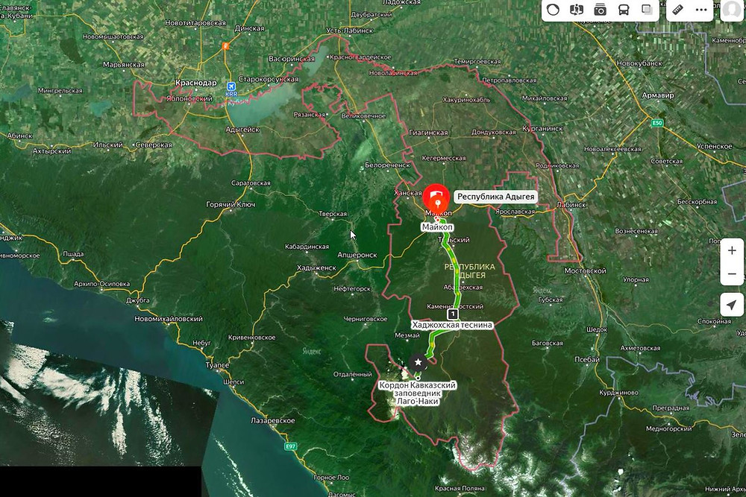Click the Хаджохская теснина waypoint label
The width and height of the screenshot is (746, 497).
[x=452, y=325]
